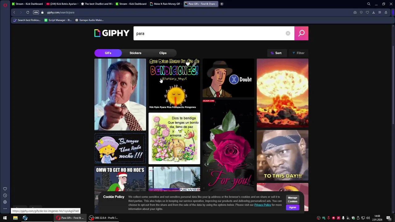Open the notification center icon
Viewport: 395px width, 222px height.
389,218
